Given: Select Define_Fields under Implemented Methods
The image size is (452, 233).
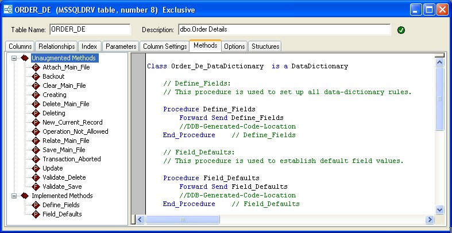Looking at the screenshot, I should pyautogui.click(x=61, y=205).
